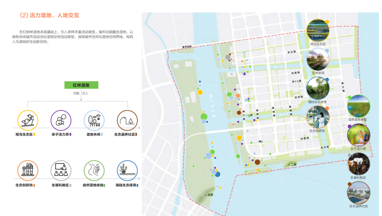Viewport: 382px width, 216px height.
Task: Open the 生境科教区 circular photo on map
Action: 358,163
